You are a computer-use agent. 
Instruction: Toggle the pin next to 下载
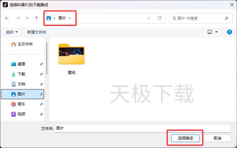(x=41, y=74)
